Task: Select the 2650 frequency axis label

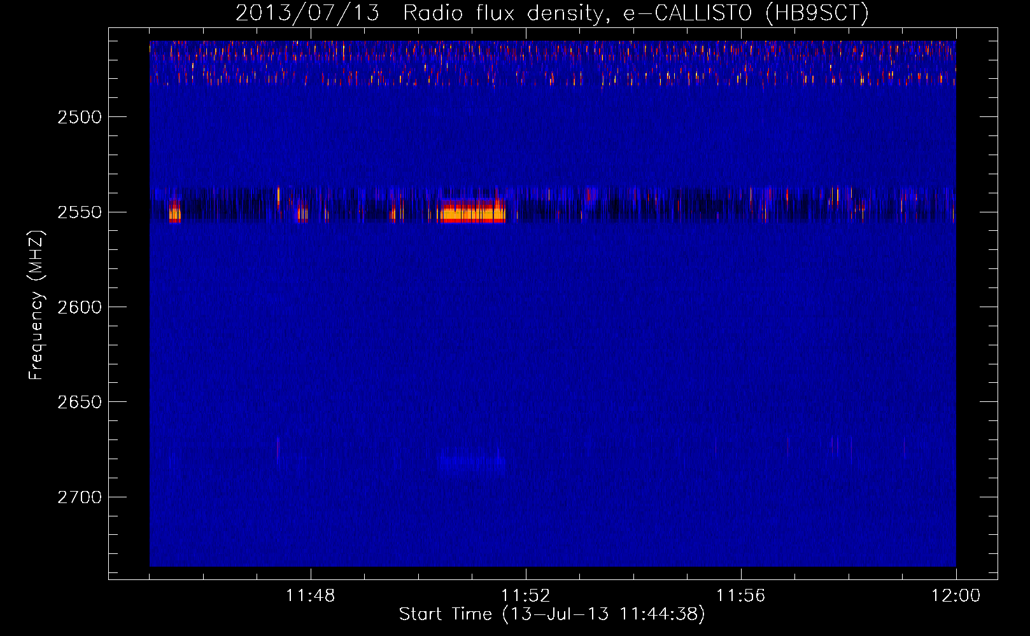Action: point(79,402)
